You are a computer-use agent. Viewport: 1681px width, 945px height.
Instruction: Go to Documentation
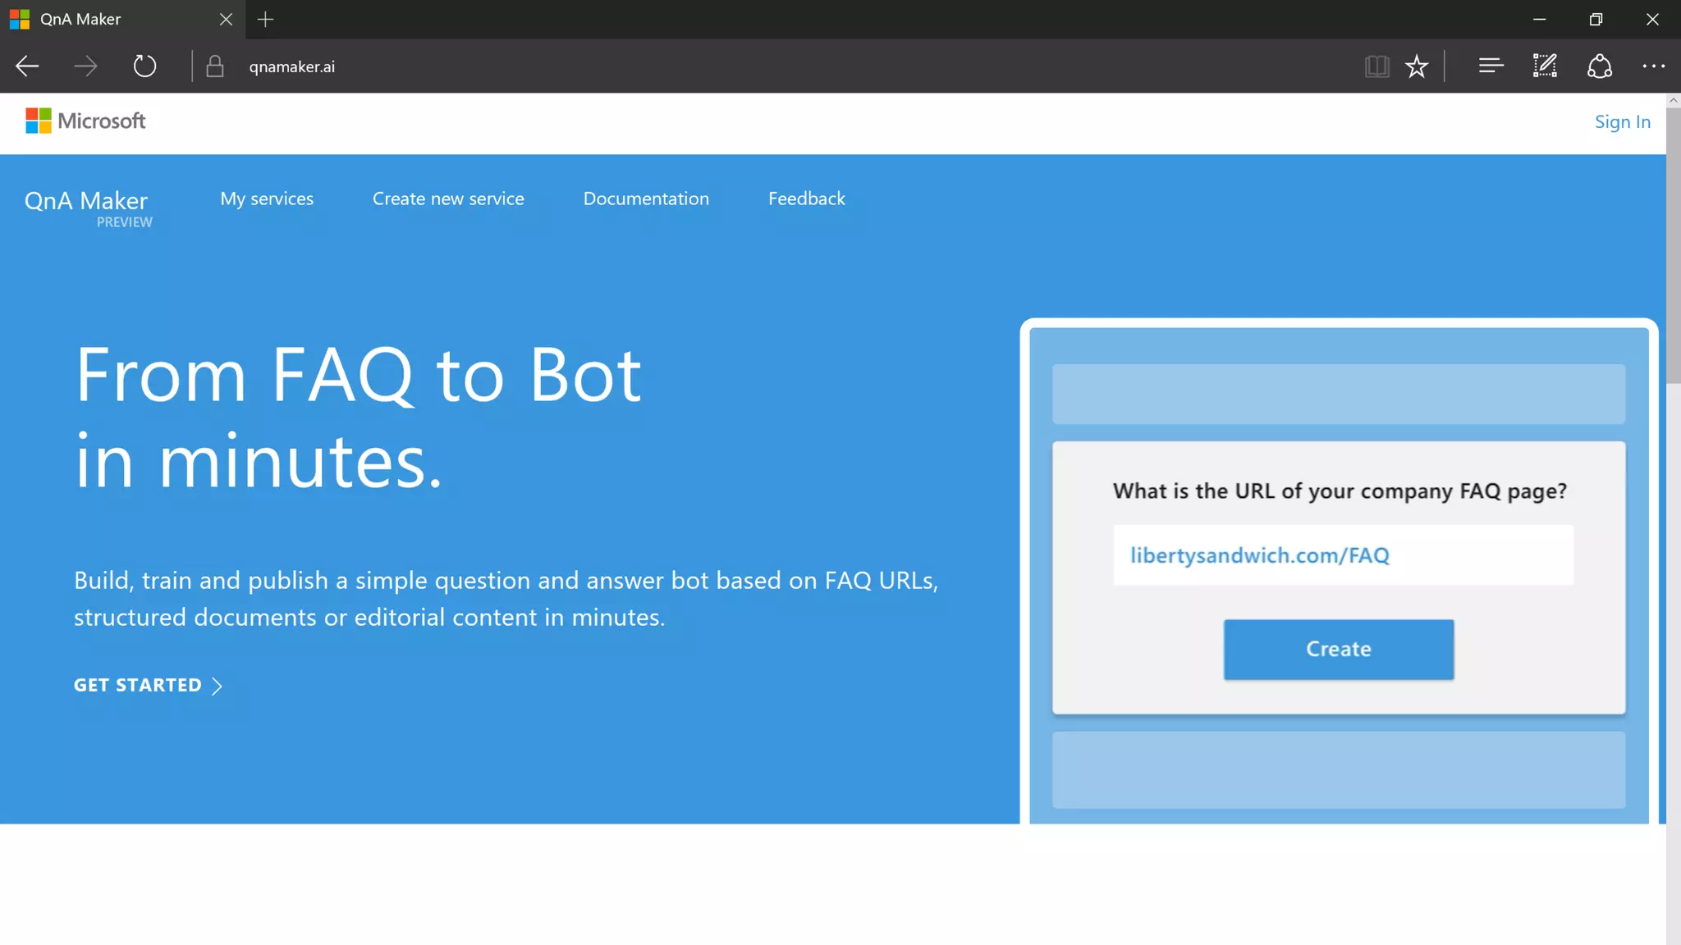click(646, 199)
